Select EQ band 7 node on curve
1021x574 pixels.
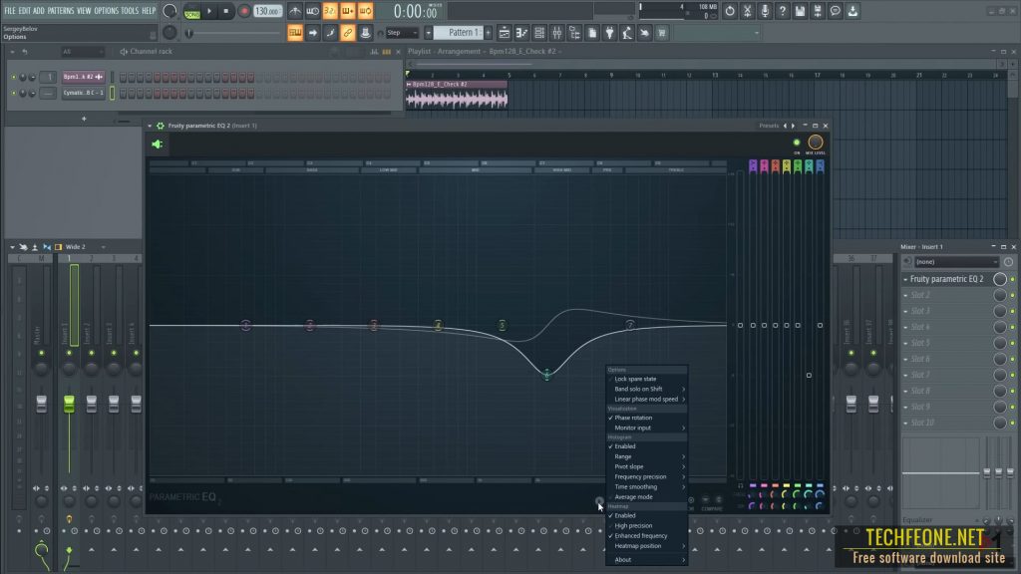[x=630, y=324]
